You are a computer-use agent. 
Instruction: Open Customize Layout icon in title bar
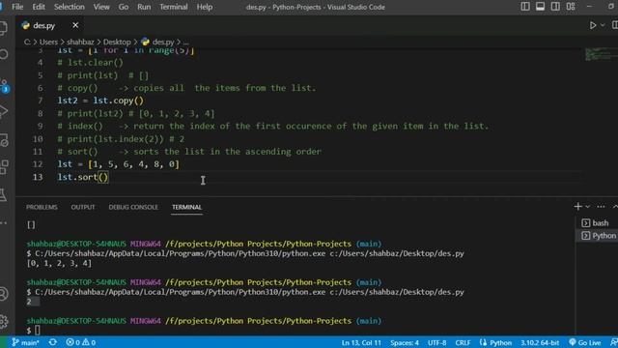(x=571, y=7)
